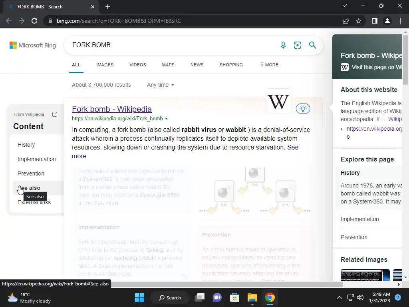409x307 pixels.
Task: Open the MORE search categories menu
Action: (x=270, y=65)
